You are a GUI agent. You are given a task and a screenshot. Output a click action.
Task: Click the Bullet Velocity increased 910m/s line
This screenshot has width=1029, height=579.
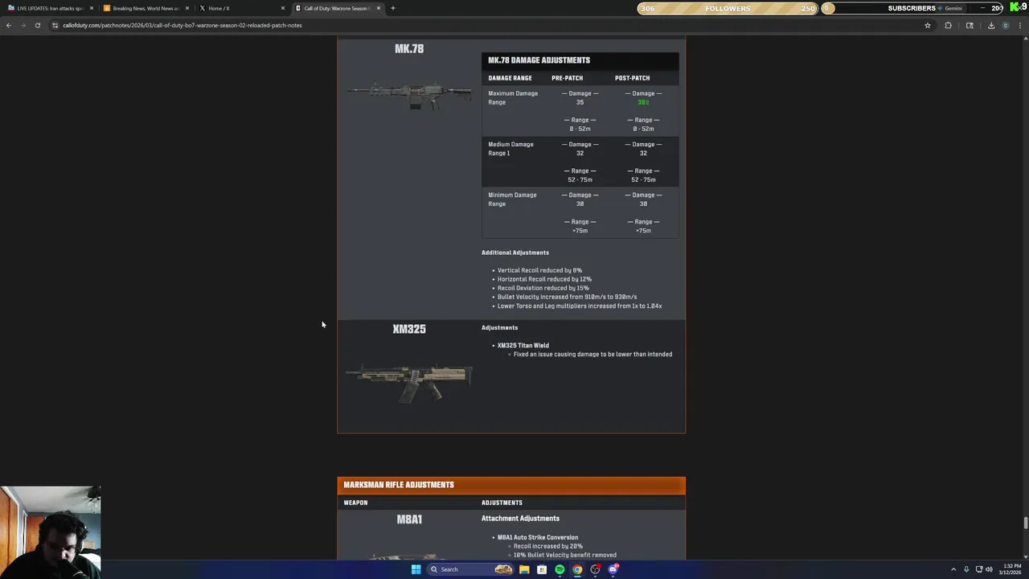coord(567,297)
